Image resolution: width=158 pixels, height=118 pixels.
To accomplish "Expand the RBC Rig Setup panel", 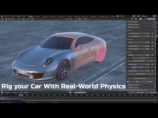I will click(141, 25).
